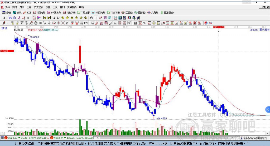Click the colorful triangle flag icon
The width and height of the screenshot is (270, 146).
pyautogui.click(x=39, y=18)
